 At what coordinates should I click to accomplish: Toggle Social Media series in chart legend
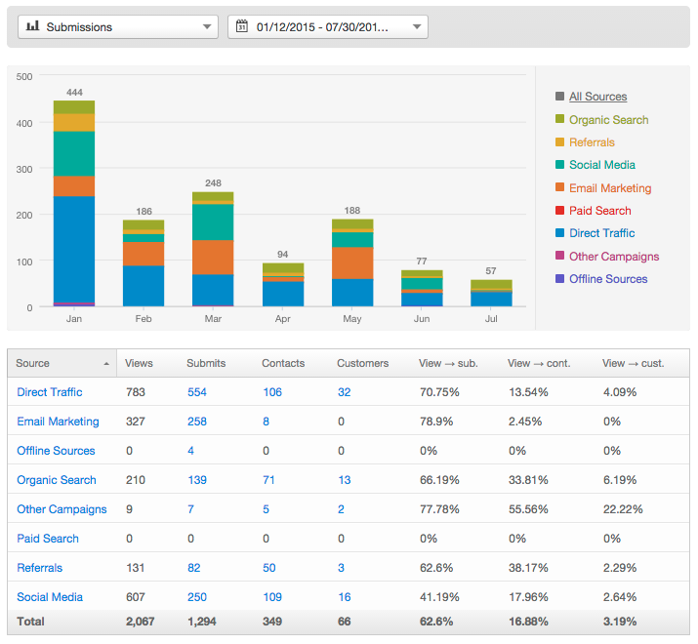pyautogui.click(x=601, y=165)
